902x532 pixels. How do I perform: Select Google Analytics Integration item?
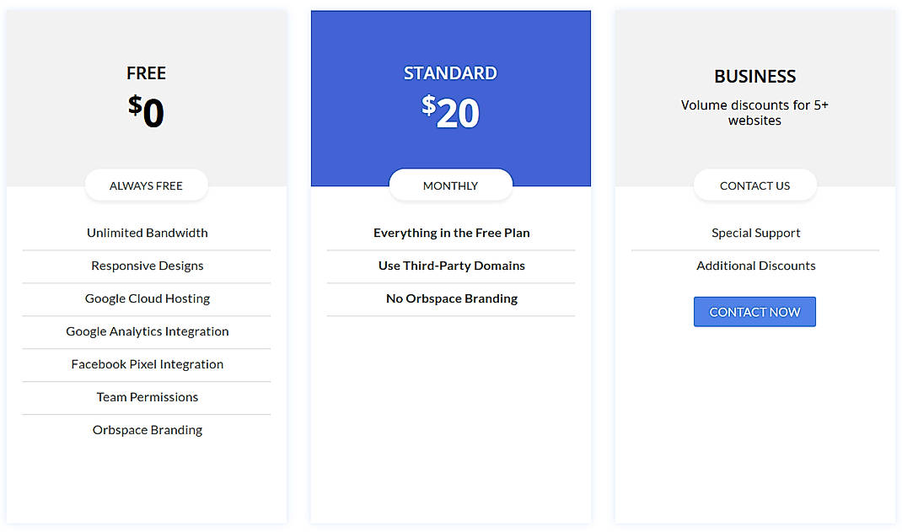(147, 331)
